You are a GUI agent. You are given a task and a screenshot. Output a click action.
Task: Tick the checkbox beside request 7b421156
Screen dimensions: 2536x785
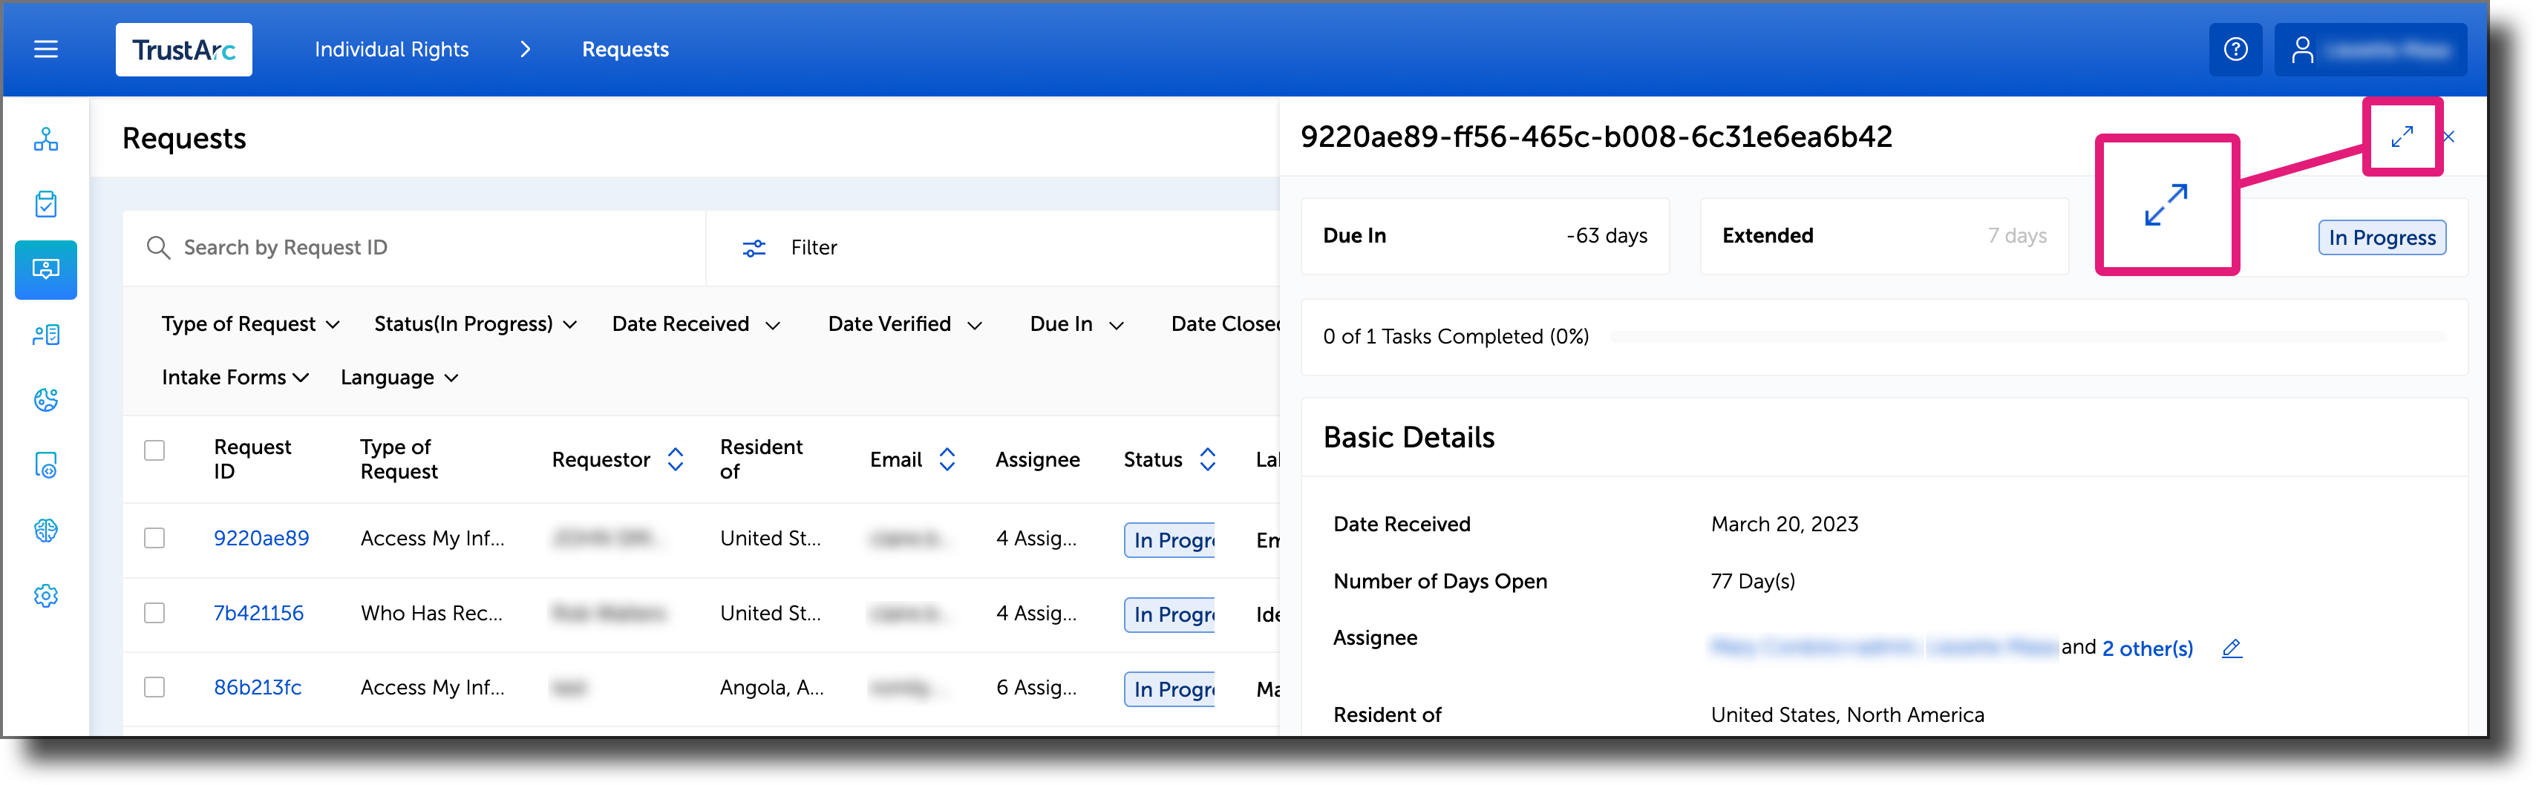(154, 612)
